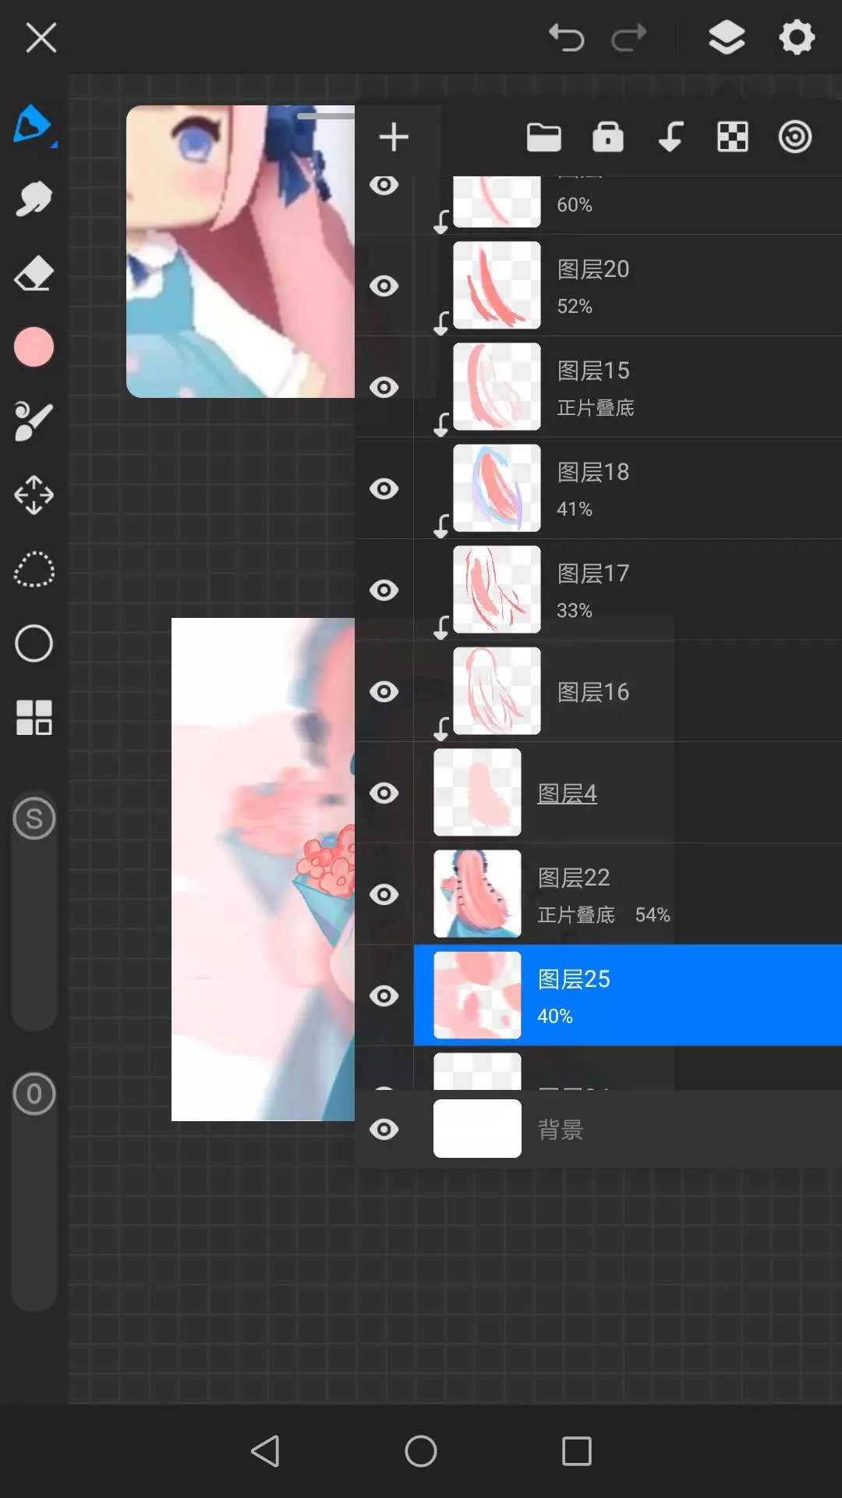Select layer 图层15 by name

point(593,371)
